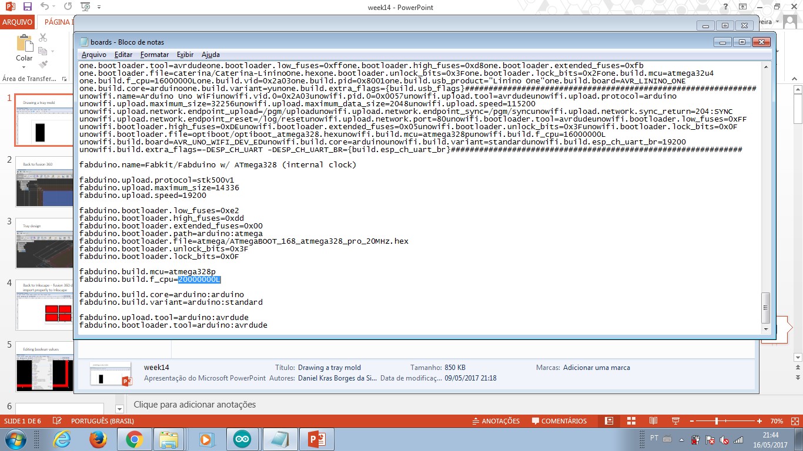The image size is (803, 451).
Task: Click the week14 file icon in details pane
Action: pos(111,374)
